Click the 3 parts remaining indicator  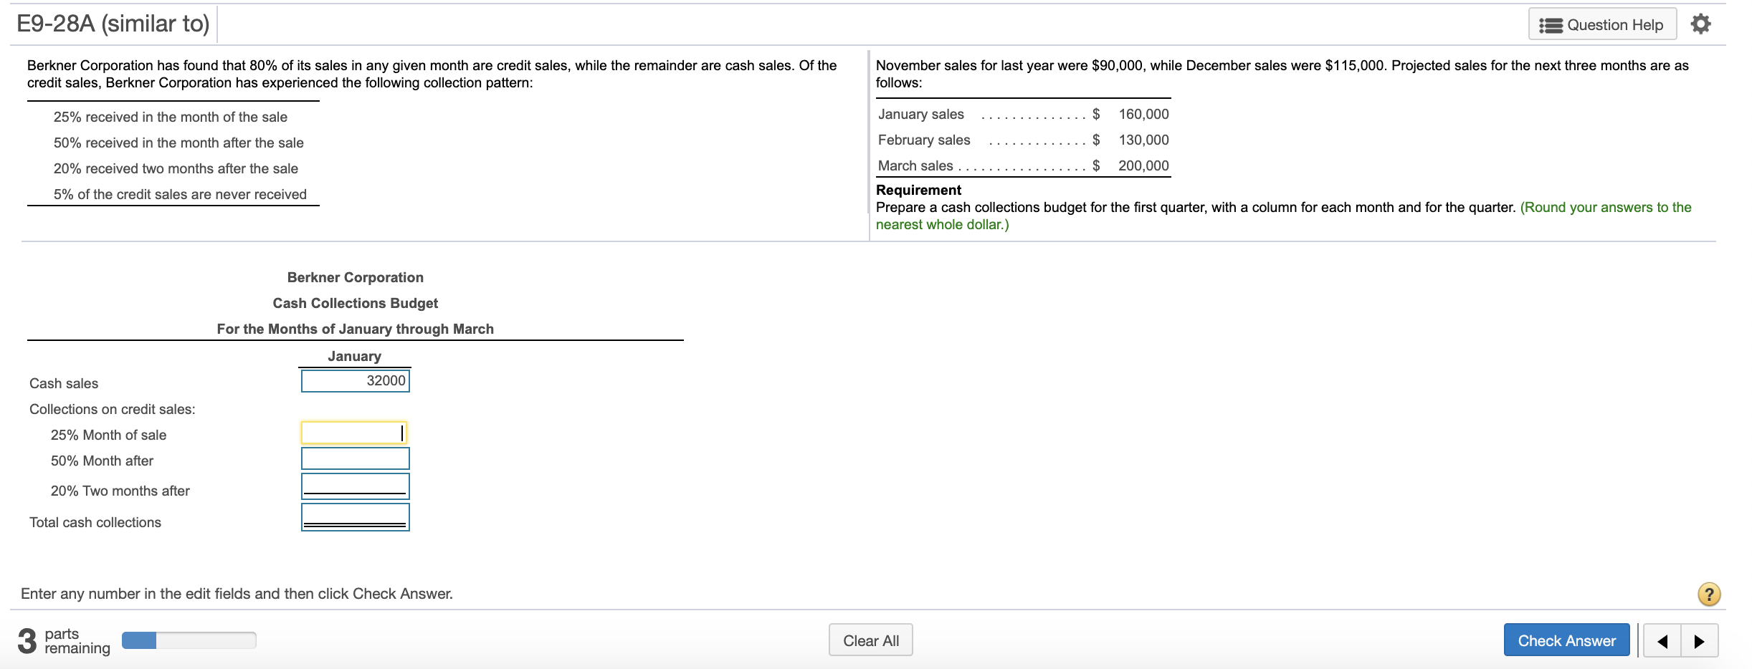point(65,640)
